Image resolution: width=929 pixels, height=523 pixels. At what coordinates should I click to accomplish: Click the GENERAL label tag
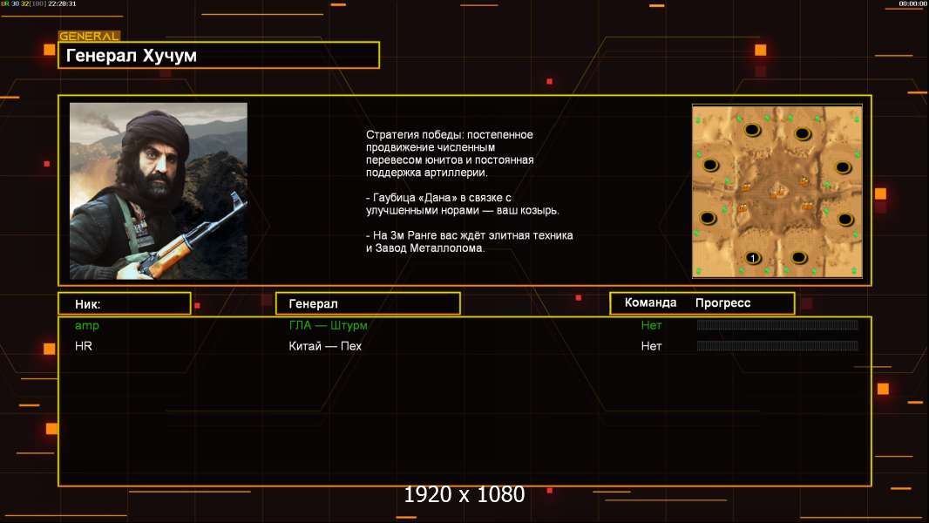[90, 36]
